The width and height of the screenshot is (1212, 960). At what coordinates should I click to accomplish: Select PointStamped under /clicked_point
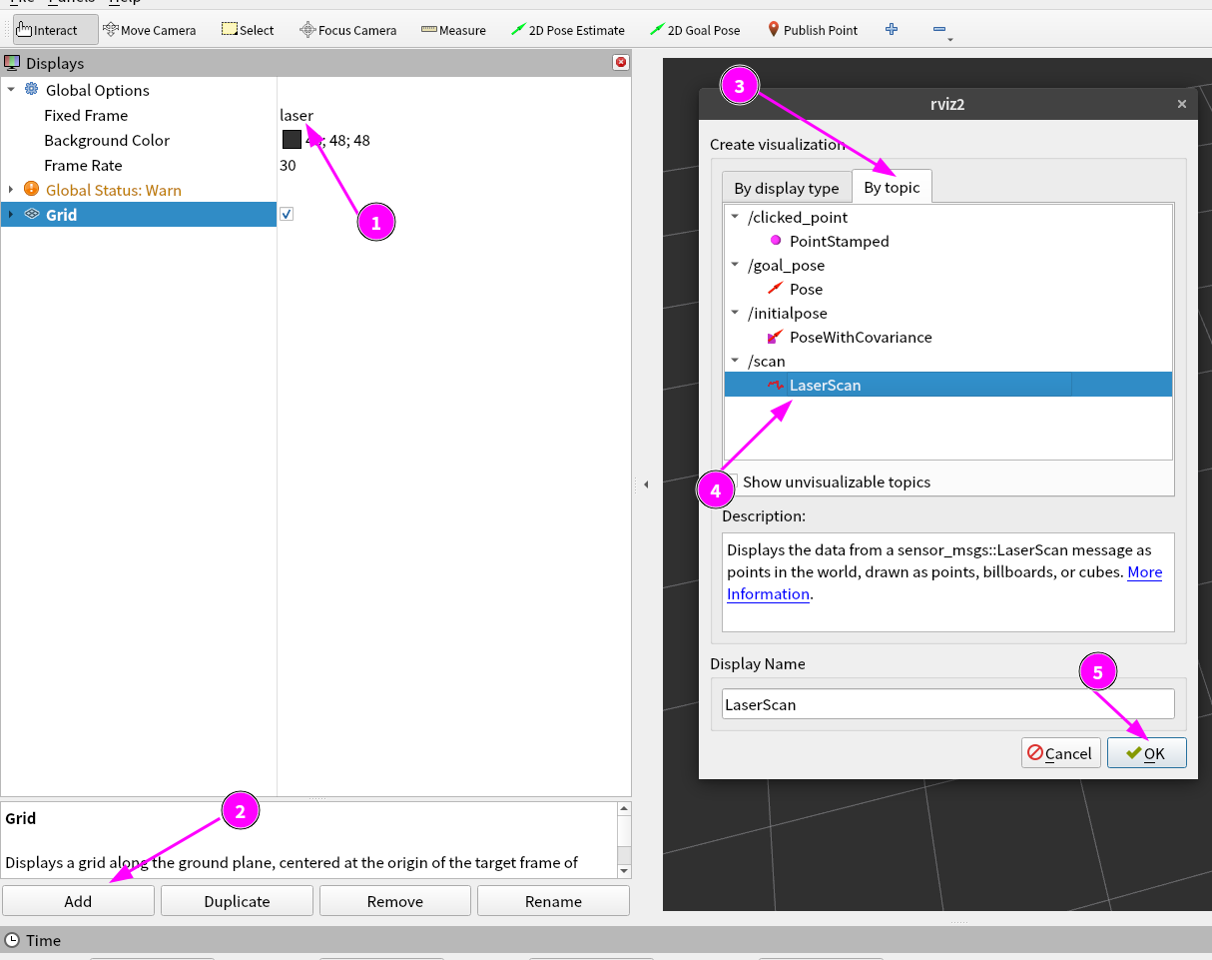click(838, 241)
